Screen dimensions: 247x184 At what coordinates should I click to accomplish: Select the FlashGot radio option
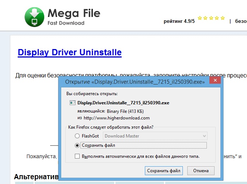(x=77, y=136)
